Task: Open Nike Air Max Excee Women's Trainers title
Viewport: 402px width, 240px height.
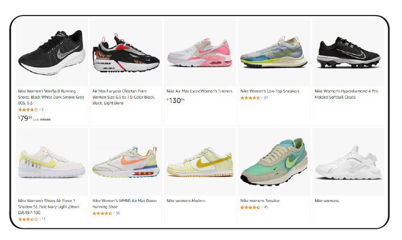Action: (x=199, y=91)
